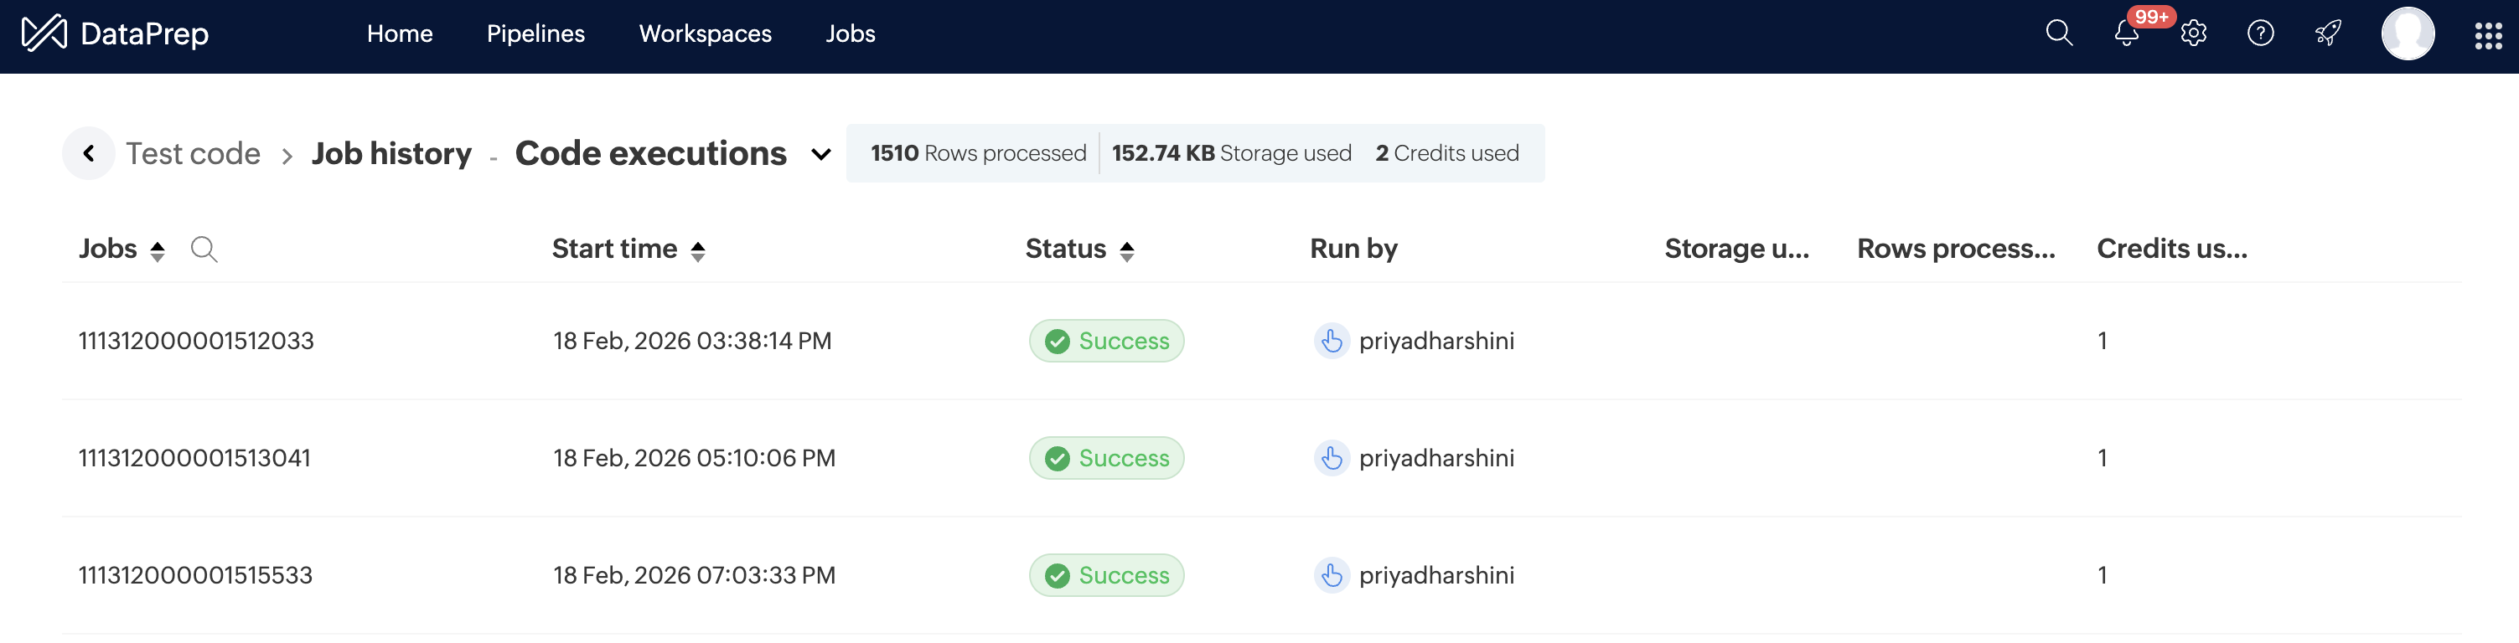Go to Workspaces menu item
This screenshot has height=643, width=2519.
704,33
